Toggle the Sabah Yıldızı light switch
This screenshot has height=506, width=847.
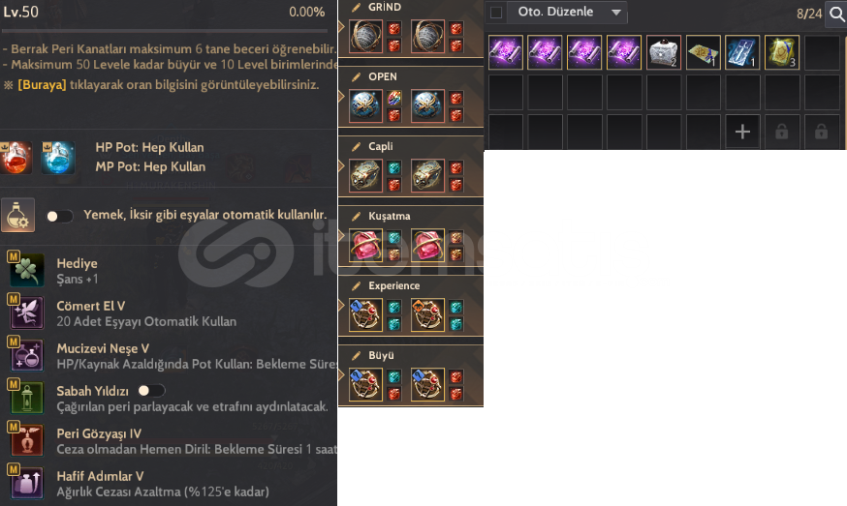[x=151, y=391]
